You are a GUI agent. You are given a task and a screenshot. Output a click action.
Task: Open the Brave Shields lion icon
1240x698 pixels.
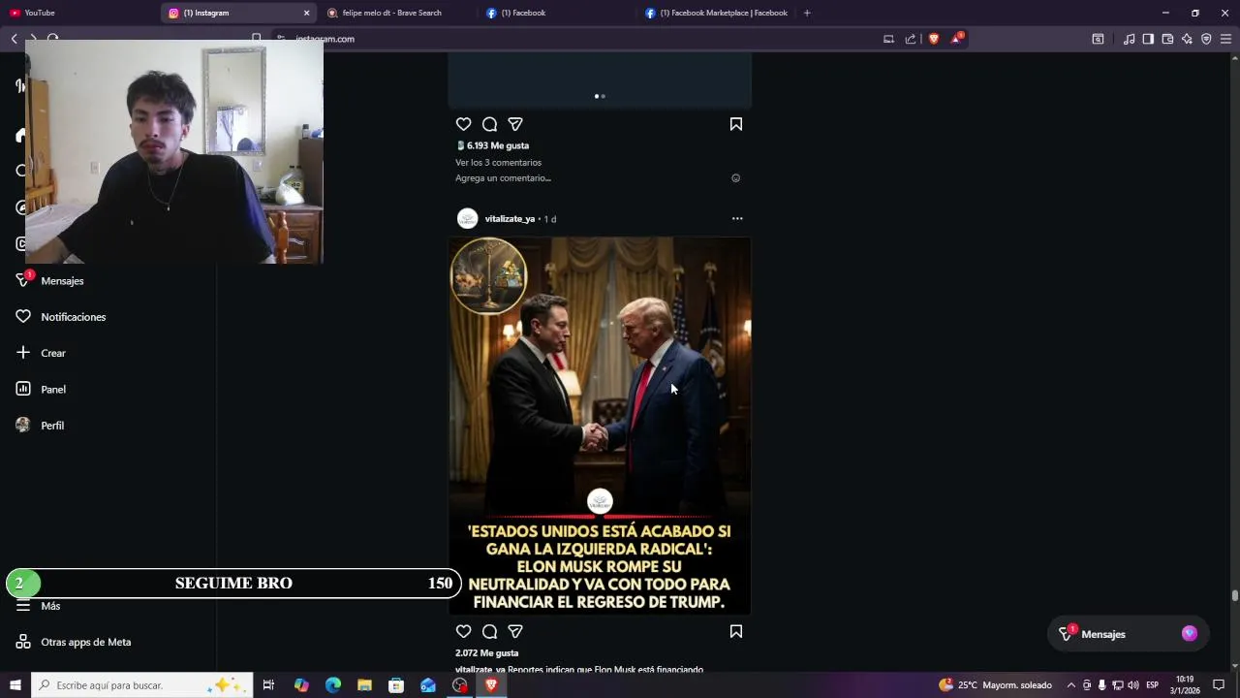pyautogui.click(x=934, y=39)
